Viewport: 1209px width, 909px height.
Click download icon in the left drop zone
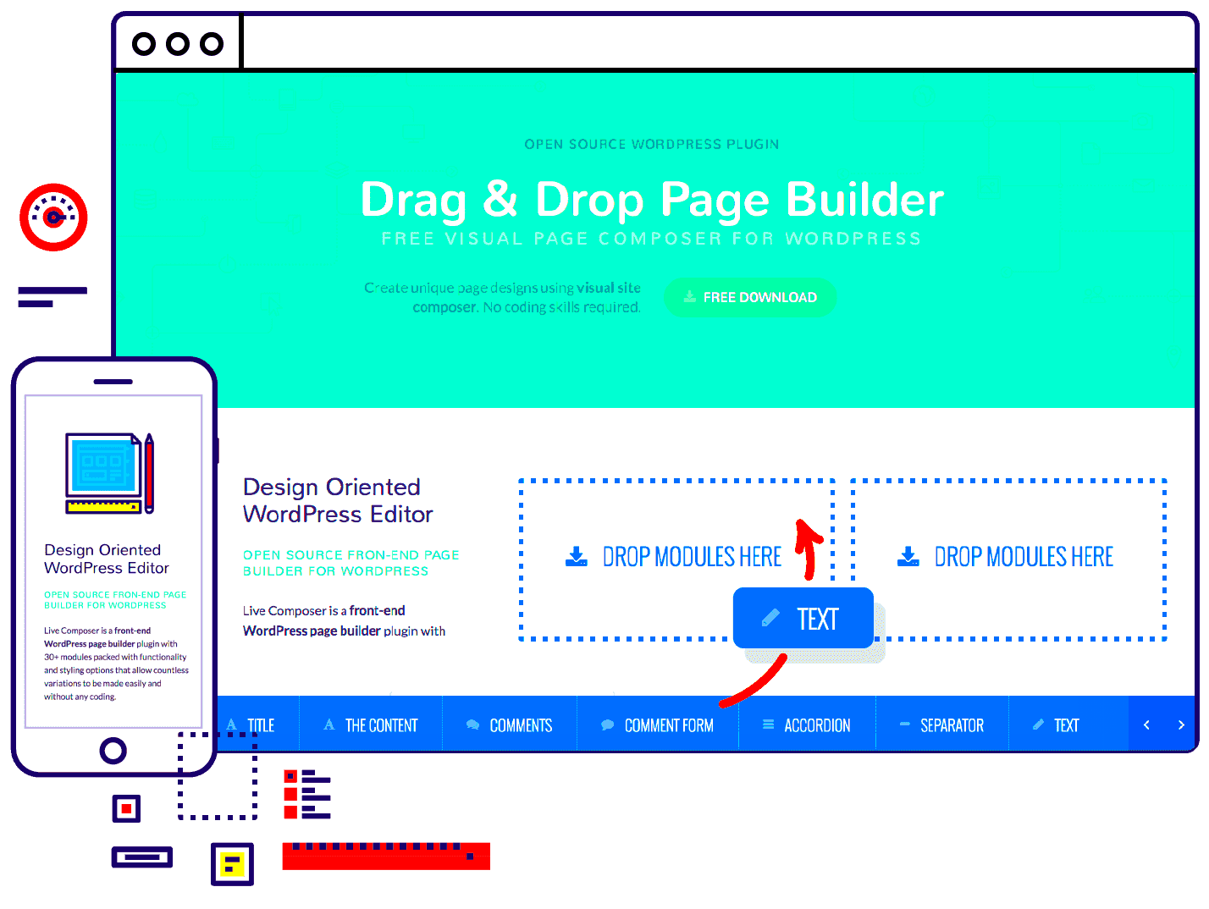[x=577, y=556]
